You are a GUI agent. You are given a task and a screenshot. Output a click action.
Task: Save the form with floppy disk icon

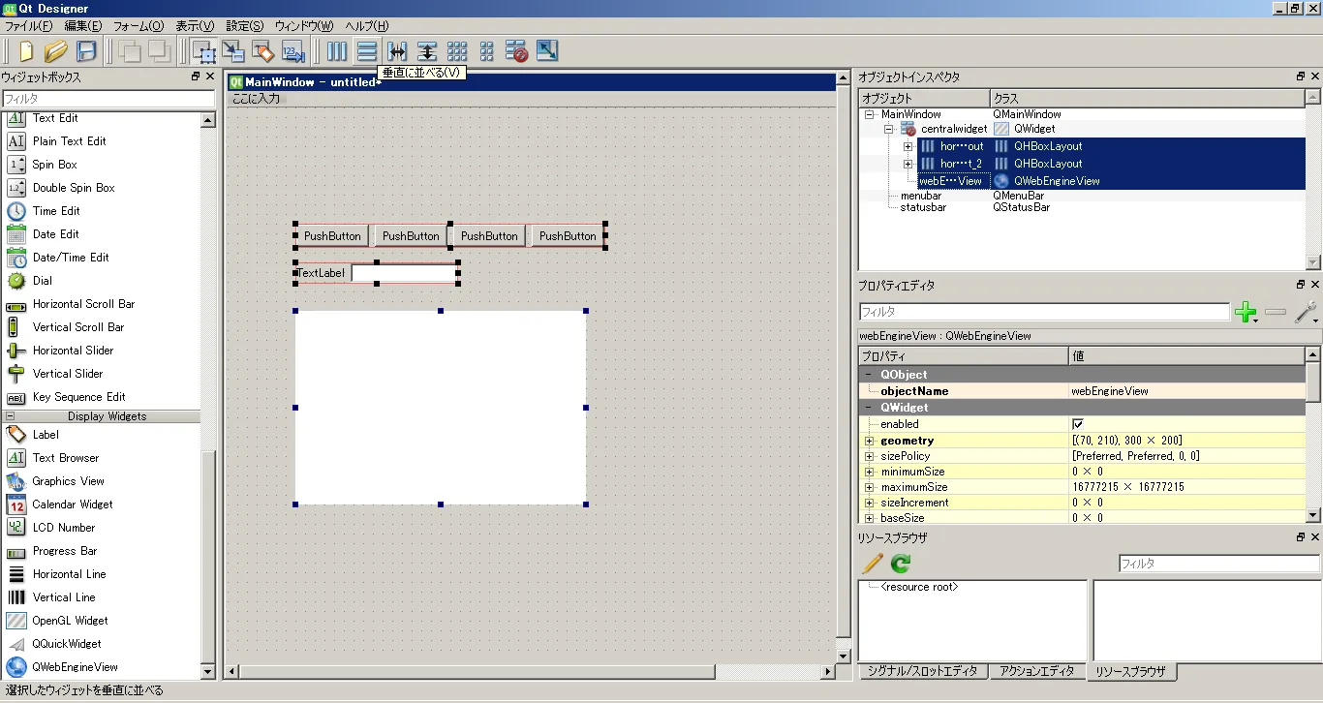coord(86,51)
